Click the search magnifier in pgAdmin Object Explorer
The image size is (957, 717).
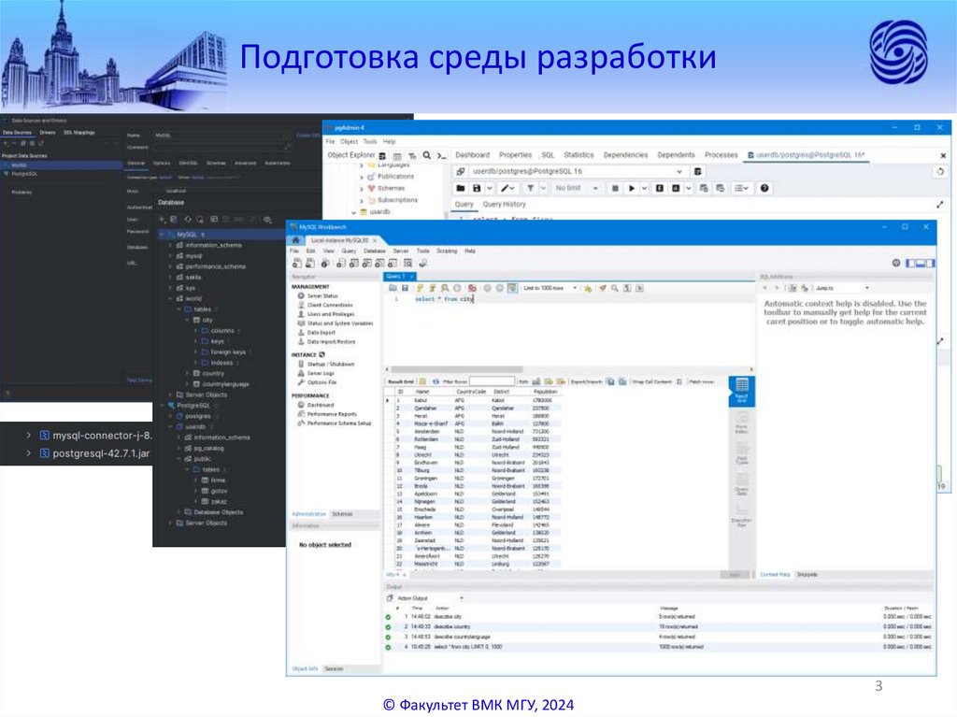pos(427,156)
